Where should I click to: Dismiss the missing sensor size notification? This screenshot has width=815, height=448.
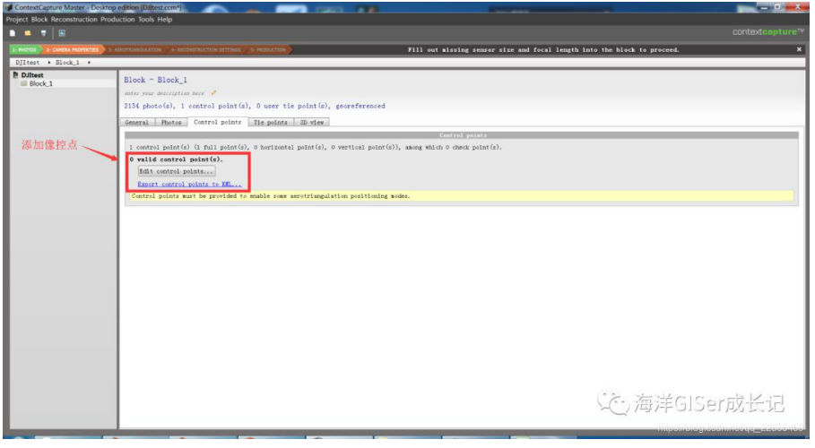point(799,49)
